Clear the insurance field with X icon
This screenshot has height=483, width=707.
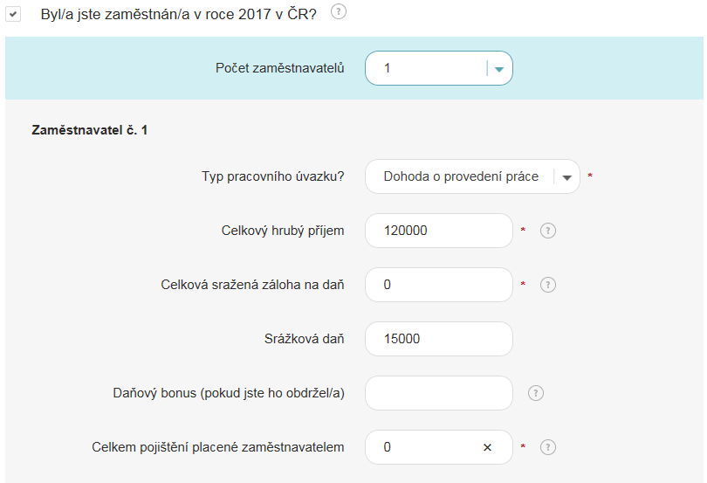(487, 447)
